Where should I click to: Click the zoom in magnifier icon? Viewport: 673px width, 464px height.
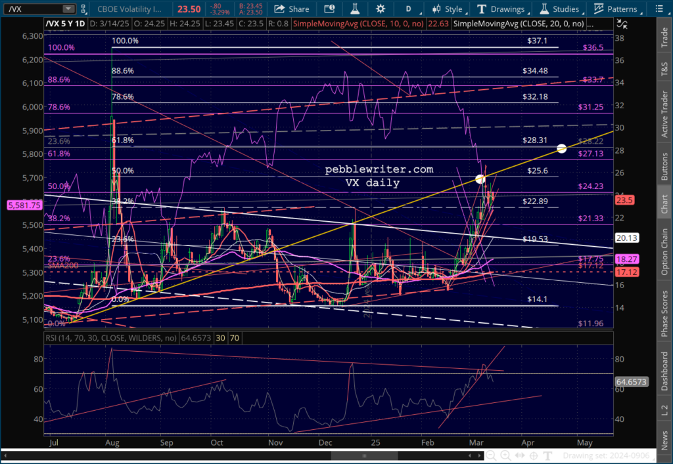point(505,455)
